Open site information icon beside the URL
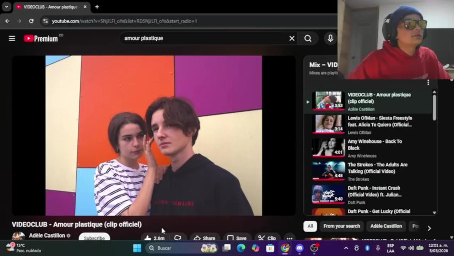454x256 pixels. coord(45,21)
